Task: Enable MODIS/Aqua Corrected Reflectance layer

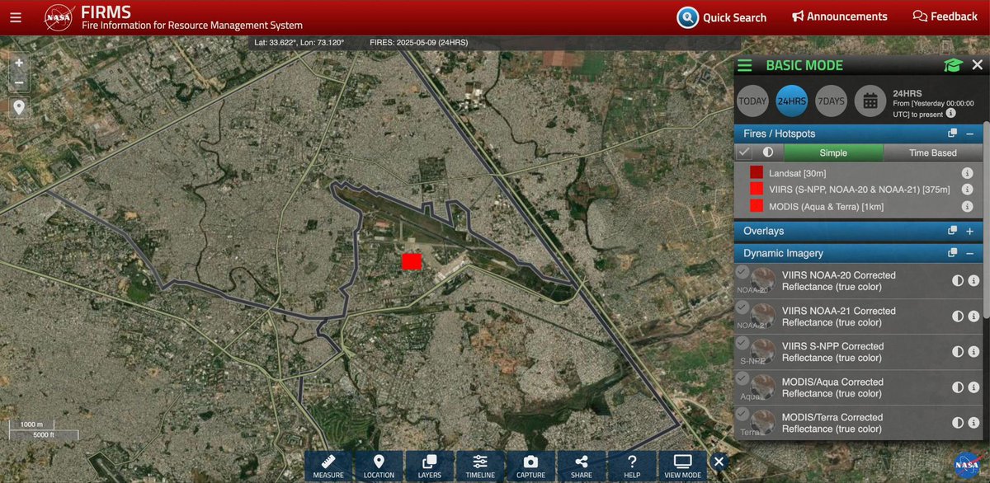Action: (742, 378)
